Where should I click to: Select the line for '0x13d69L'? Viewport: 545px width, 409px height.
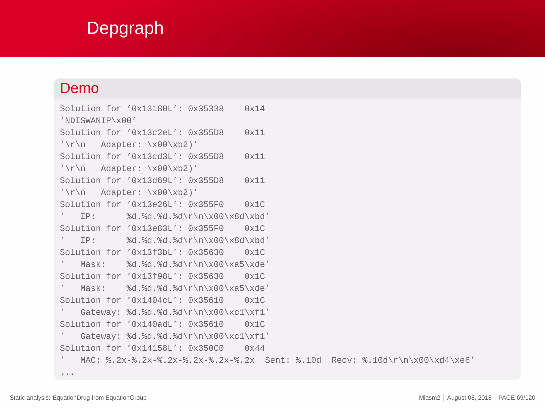[162, 181]
